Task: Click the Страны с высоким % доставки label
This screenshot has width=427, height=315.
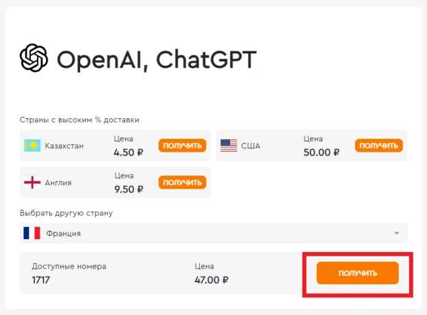Action: [79, 120]
